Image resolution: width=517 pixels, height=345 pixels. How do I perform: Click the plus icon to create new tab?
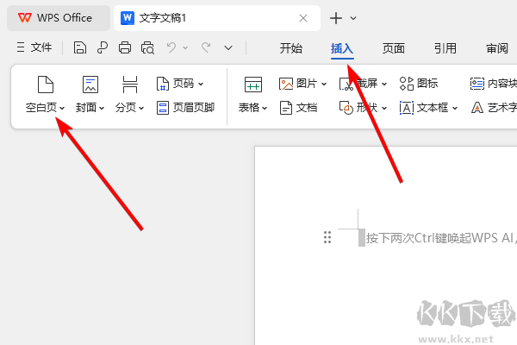[336, 18]
